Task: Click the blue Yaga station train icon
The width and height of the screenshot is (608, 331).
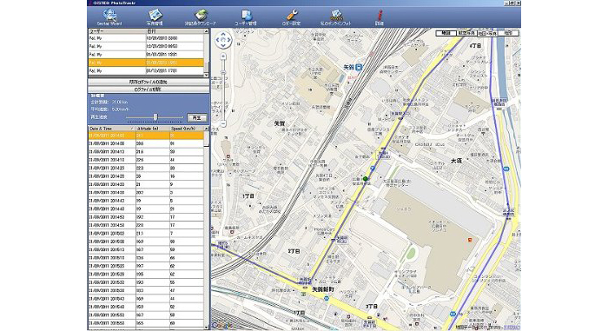Action: pyautogui.click(x=359, y=67)
